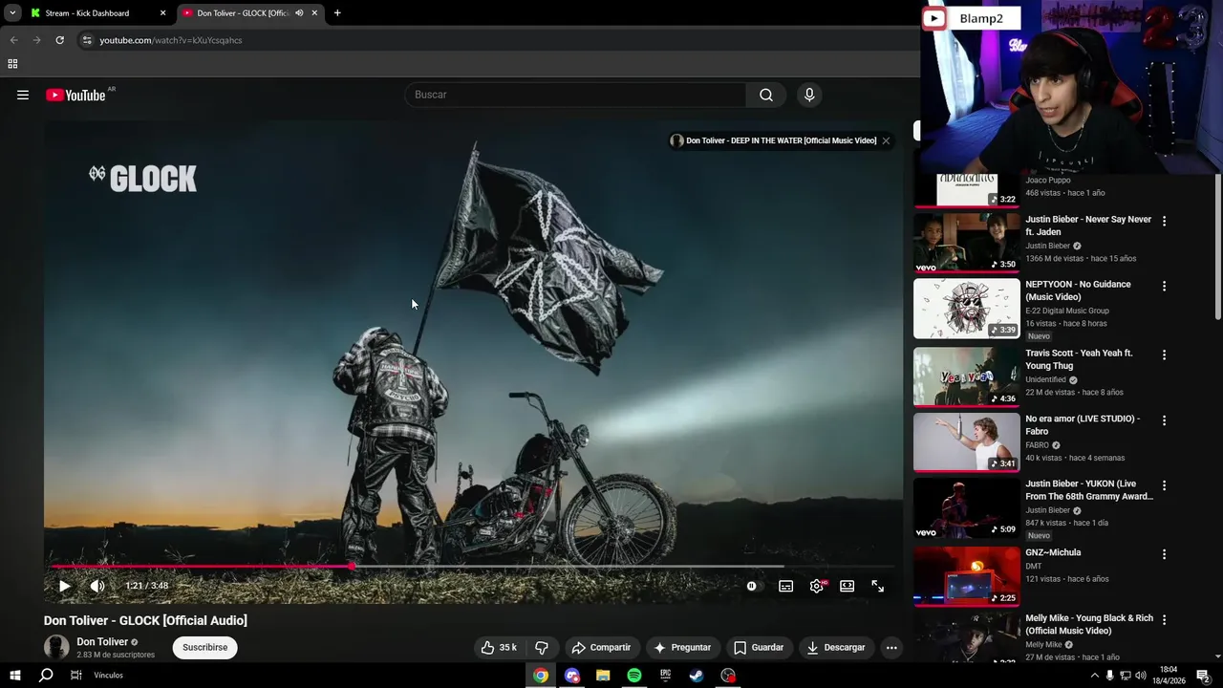Download the video with Descargar
The width and height of the screenshot is (1223, 688).
click(x=836, y=647)
